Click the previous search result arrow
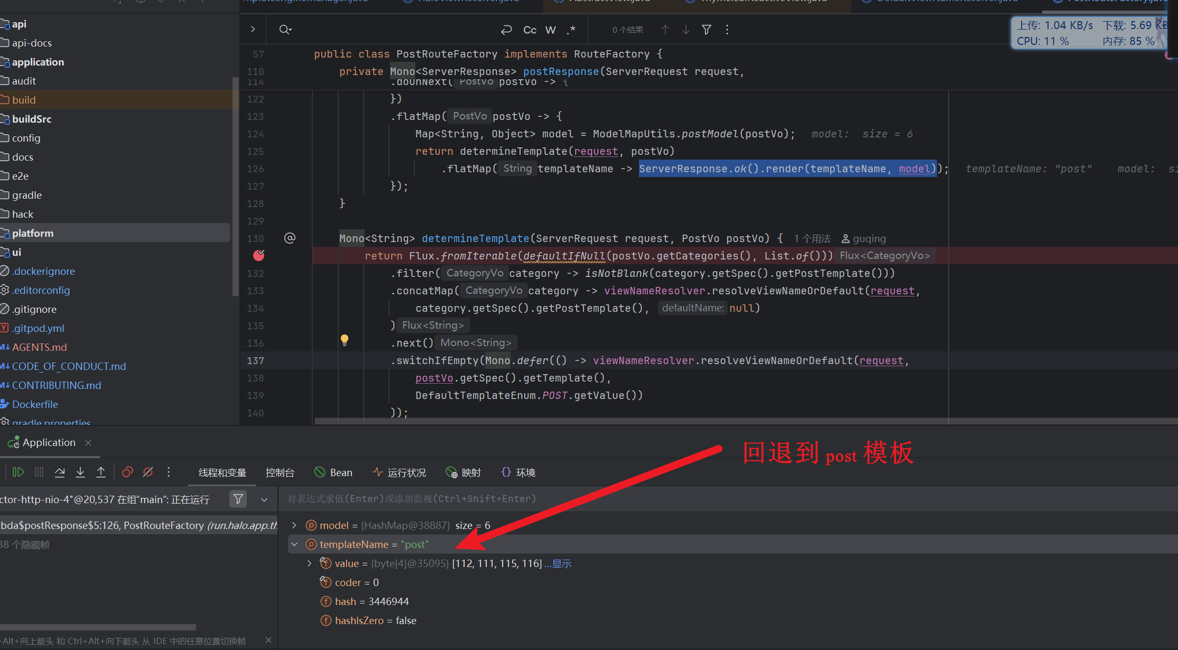 [x=665, y=30]
